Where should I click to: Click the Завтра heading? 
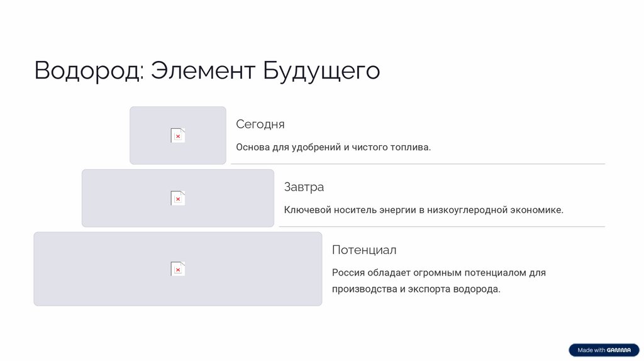coord(304,187)
